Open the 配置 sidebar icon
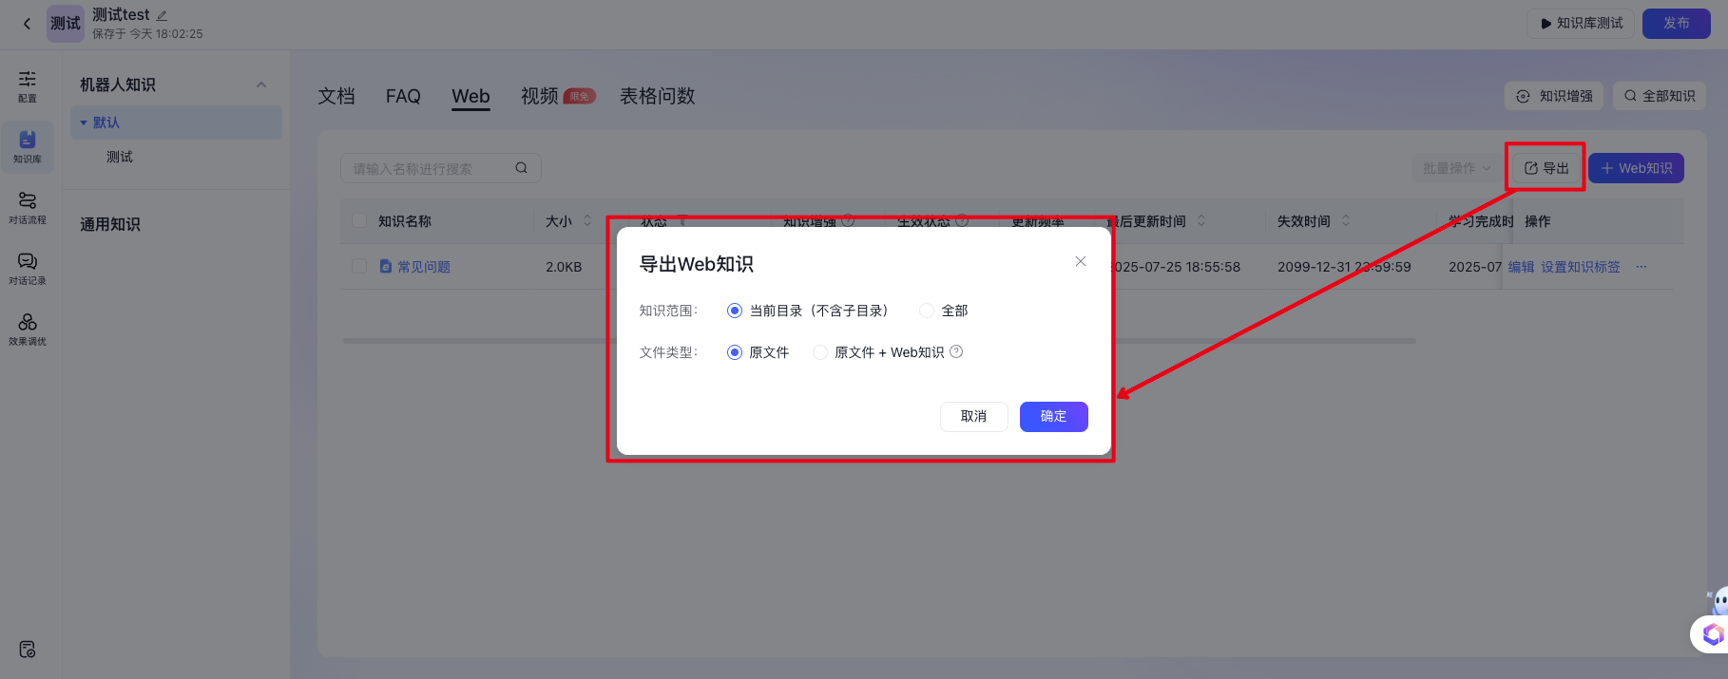Viewport: 1728px width, 679px height. click(x=28, y=85)
